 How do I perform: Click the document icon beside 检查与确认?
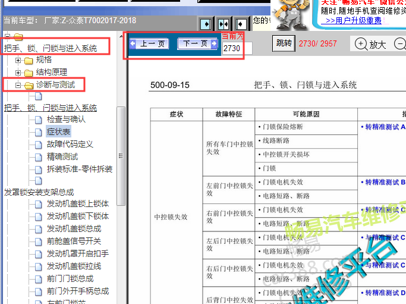click(x=38, y=120)
